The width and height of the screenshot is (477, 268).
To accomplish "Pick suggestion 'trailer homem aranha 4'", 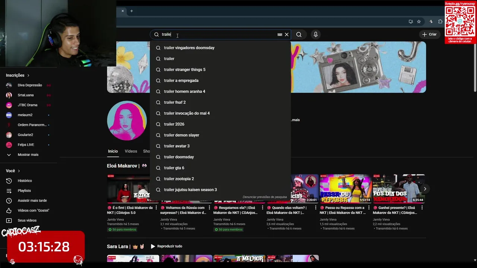I will click(220, 91).
